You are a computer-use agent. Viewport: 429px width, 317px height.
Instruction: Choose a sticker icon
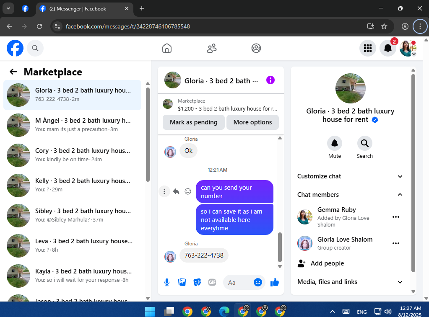click(x=197, y=282)
